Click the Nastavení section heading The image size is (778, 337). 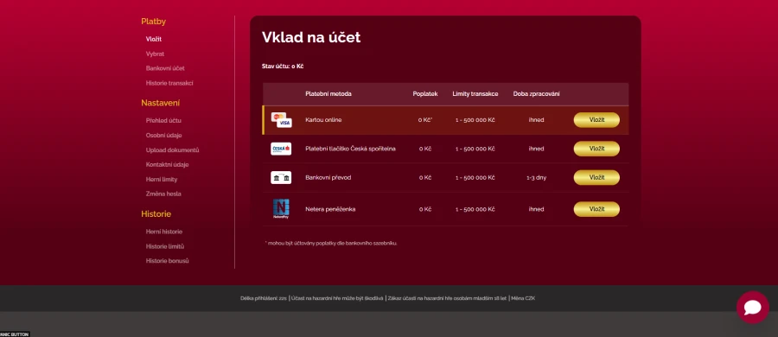pos(160,103)
